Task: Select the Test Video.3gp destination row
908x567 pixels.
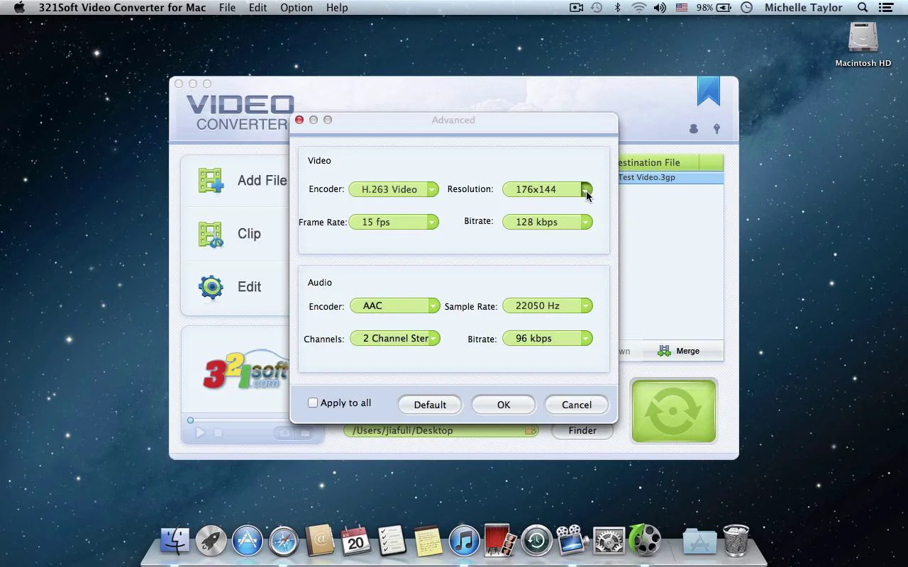Action: tap(670, 177)
